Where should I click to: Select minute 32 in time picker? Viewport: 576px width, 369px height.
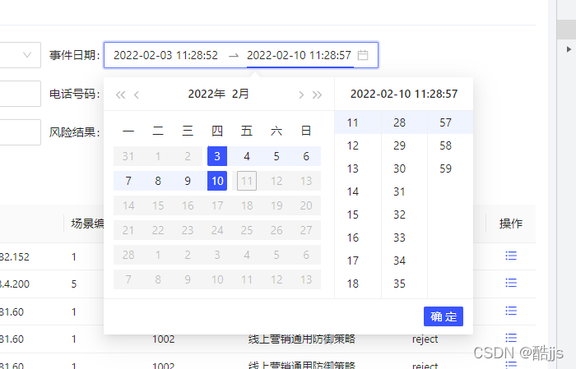(x=404, y=214)
